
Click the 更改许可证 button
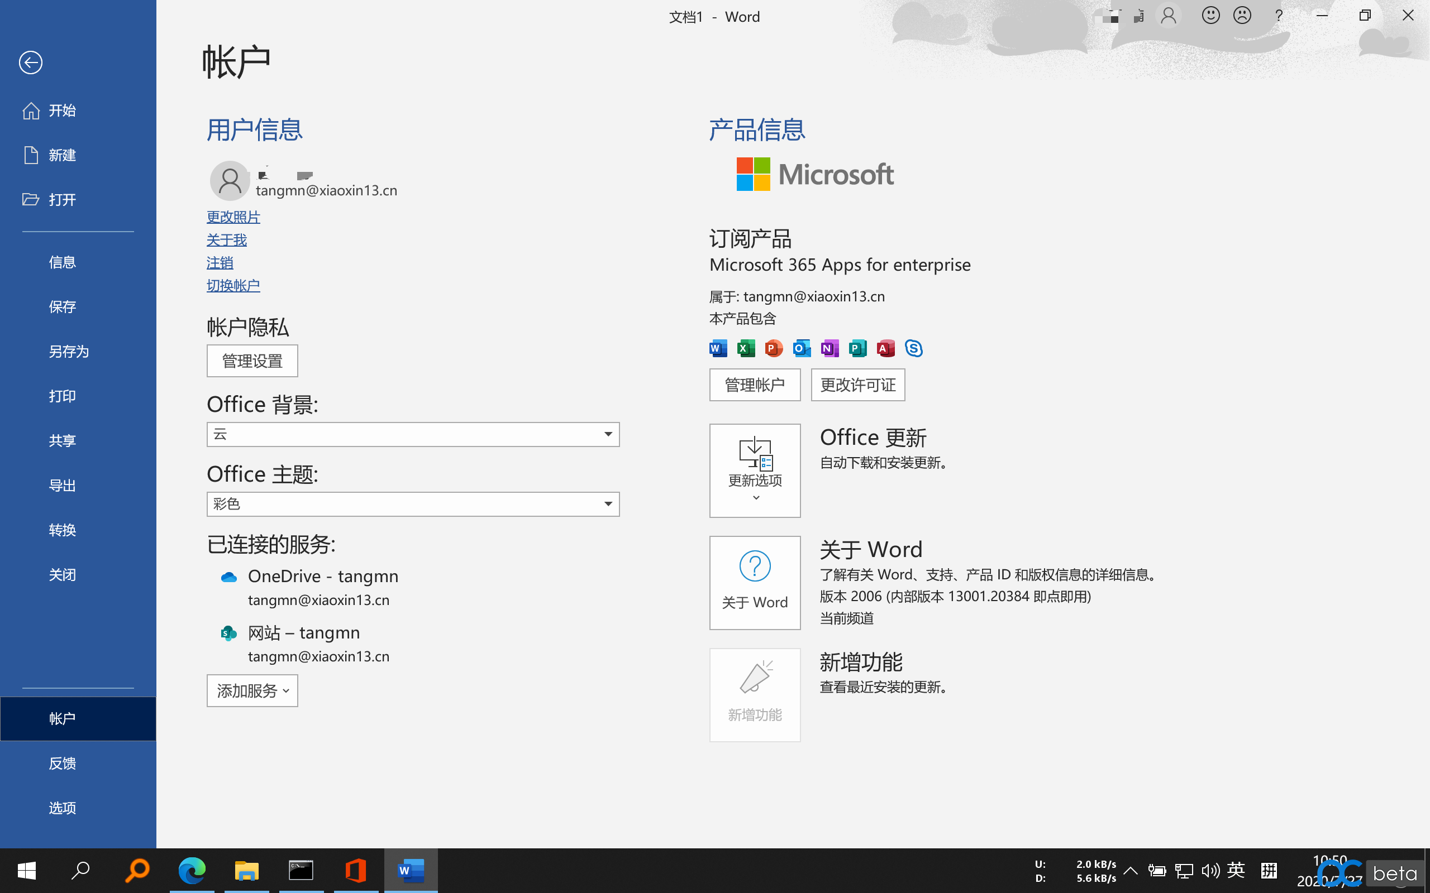click(x=858, y=385)
